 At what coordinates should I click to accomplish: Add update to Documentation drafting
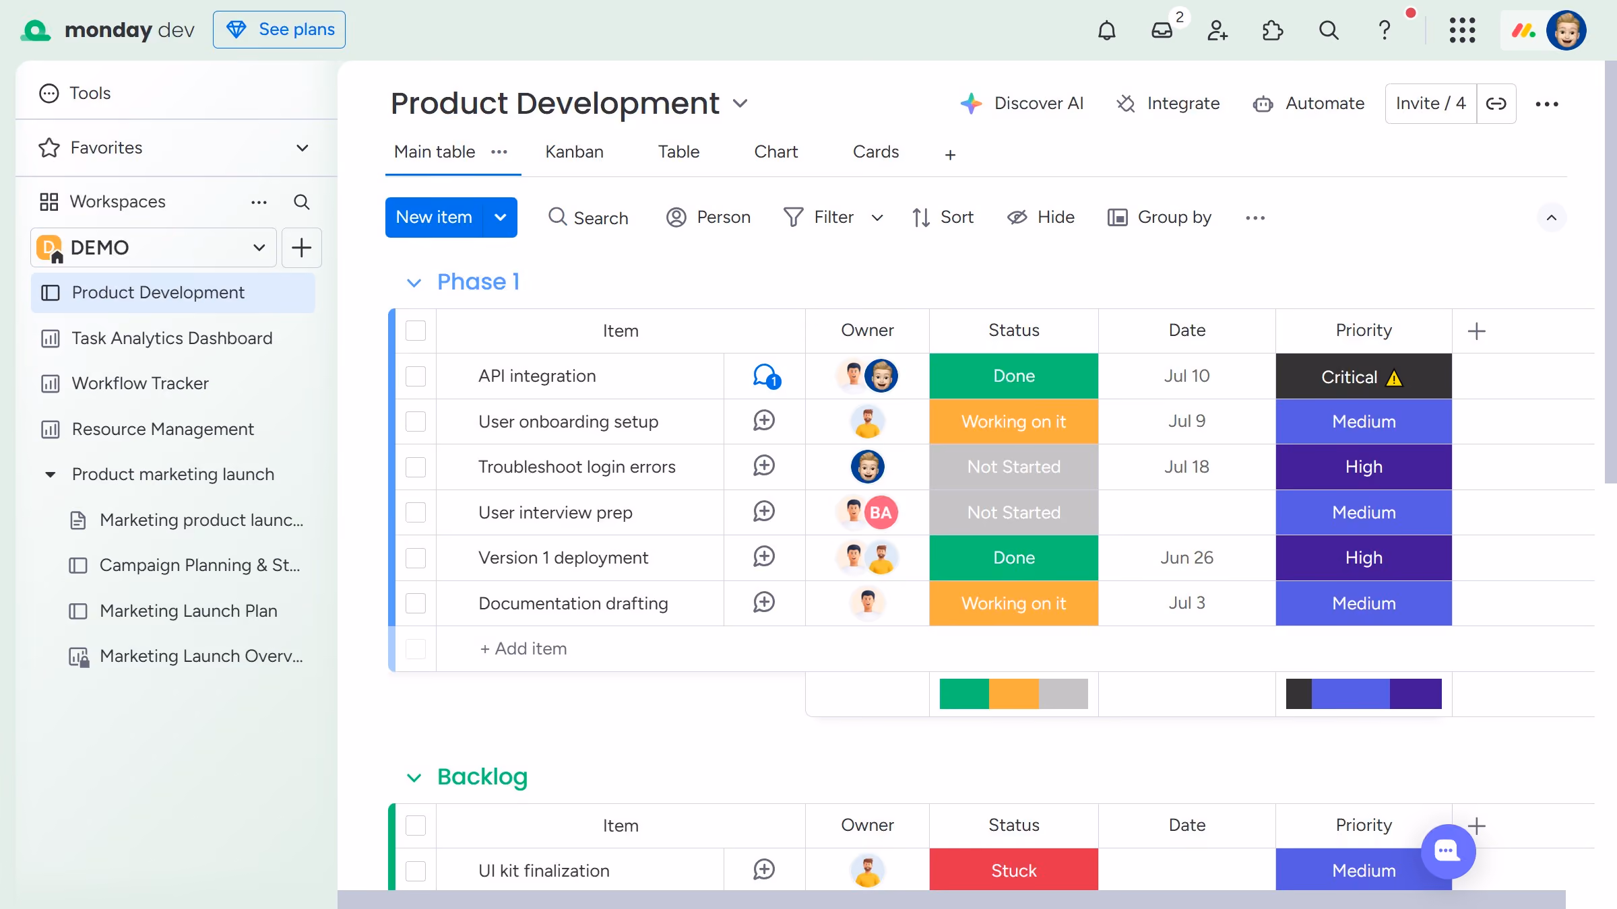(764, 603)
